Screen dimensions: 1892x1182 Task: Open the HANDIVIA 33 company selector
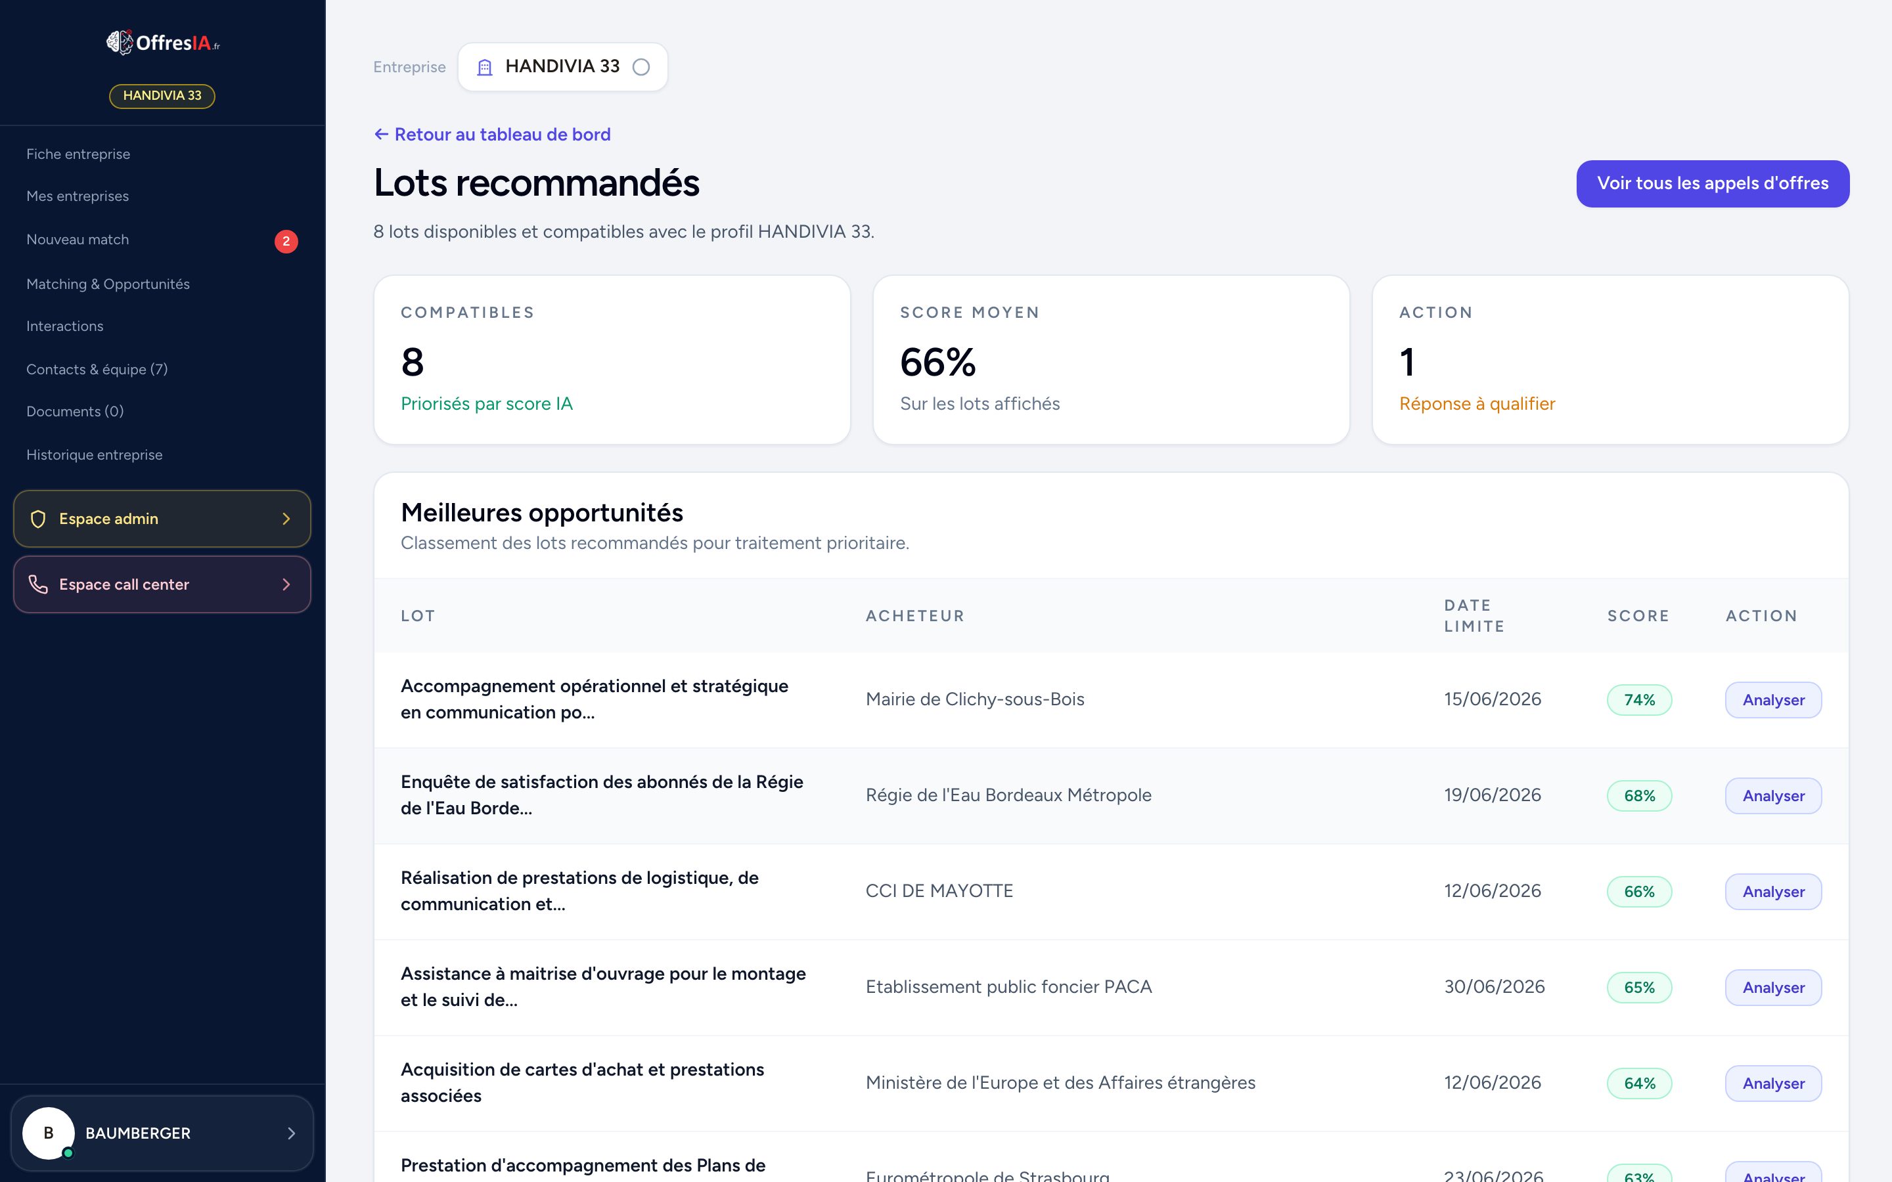563,67
